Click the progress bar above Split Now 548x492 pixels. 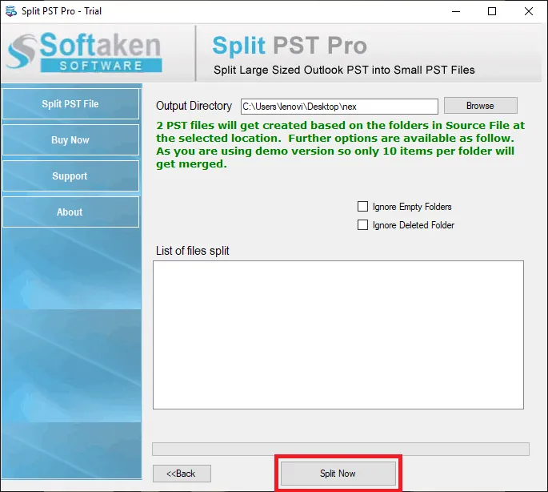point(341,449)
